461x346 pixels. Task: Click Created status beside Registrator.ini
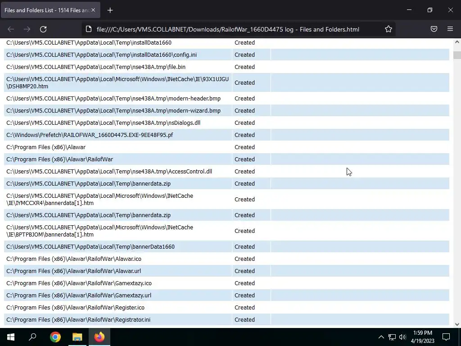(244, 320)
